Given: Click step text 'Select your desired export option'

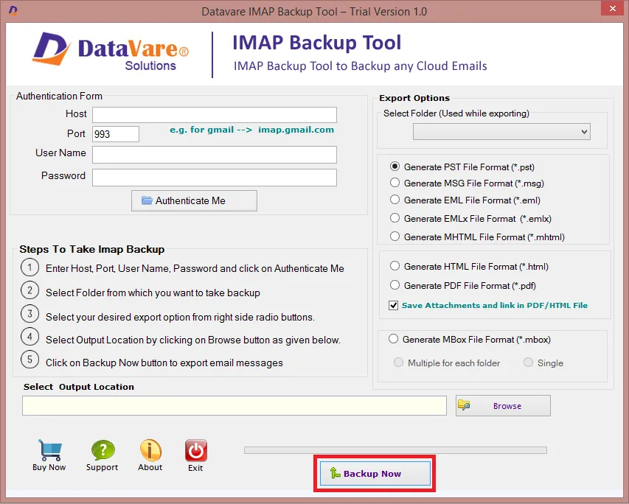Looking at the screenshot, I should click(180, 317).
